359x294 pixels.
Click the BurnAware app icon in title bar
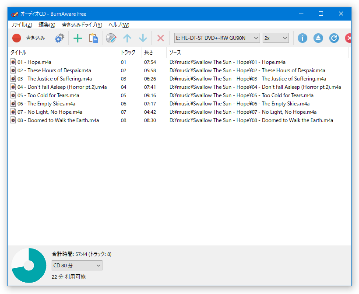[x=14, y=14]
